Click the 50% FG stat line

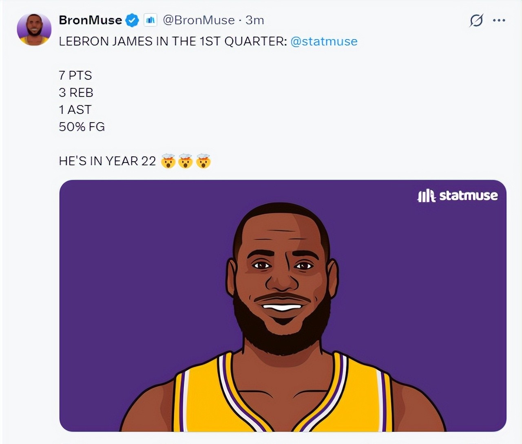point(82,127)
